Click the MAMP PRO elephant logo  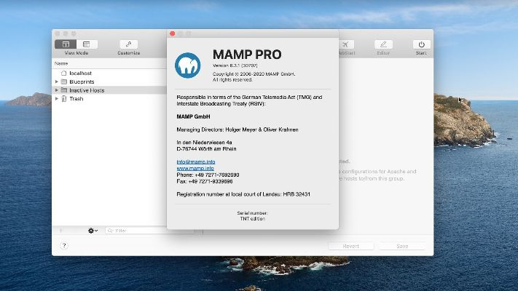189,65
